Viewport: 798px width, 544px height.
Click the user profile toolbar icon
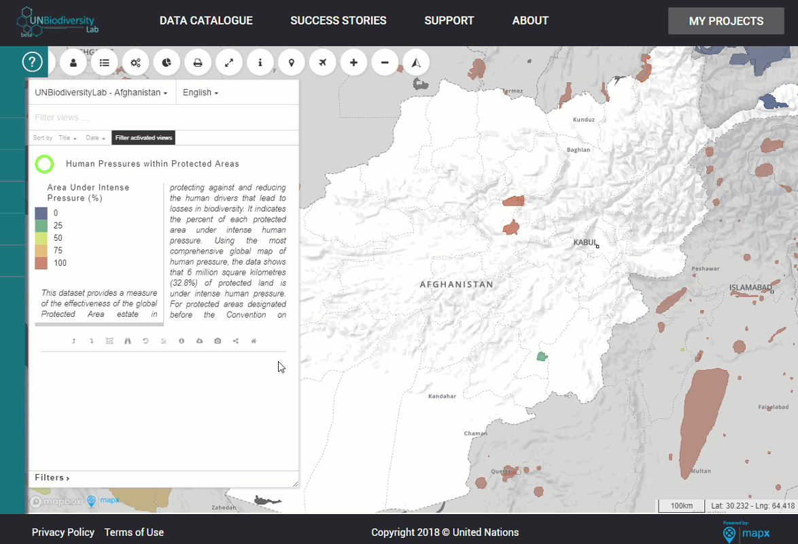pyautogui.click(x=73, y=63)
